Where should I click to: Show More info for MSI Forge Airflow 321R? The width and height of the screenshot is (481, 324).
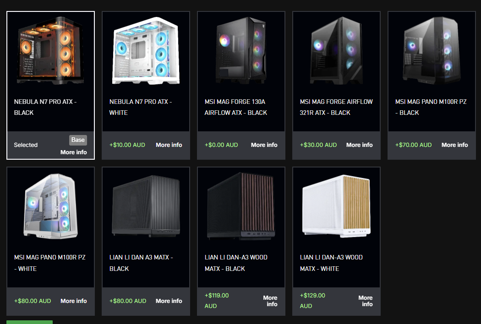pos(359,145)
